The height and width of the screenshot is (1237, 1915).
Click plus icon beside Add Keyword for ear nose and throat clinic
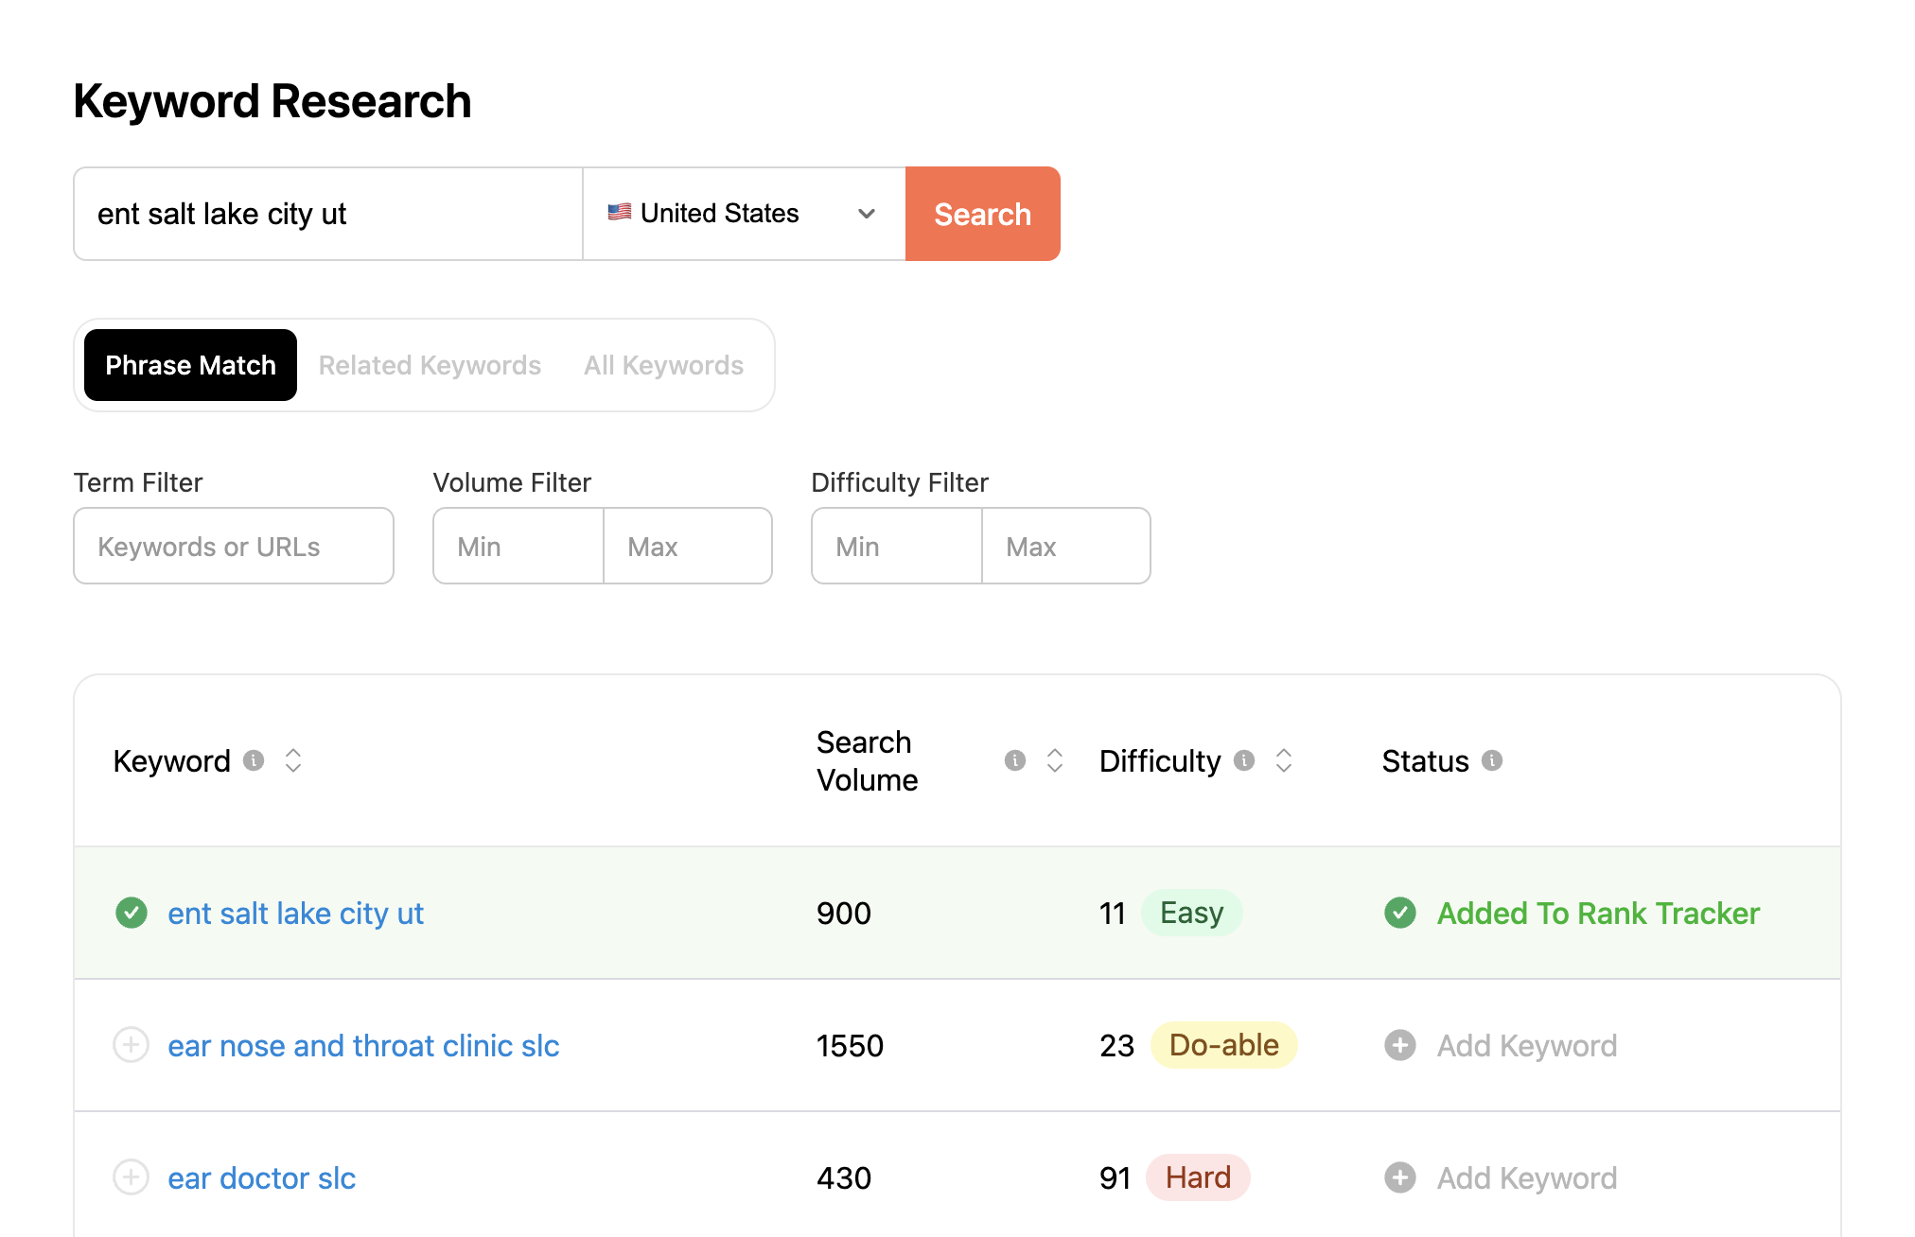click(x=1400, y=1045)
